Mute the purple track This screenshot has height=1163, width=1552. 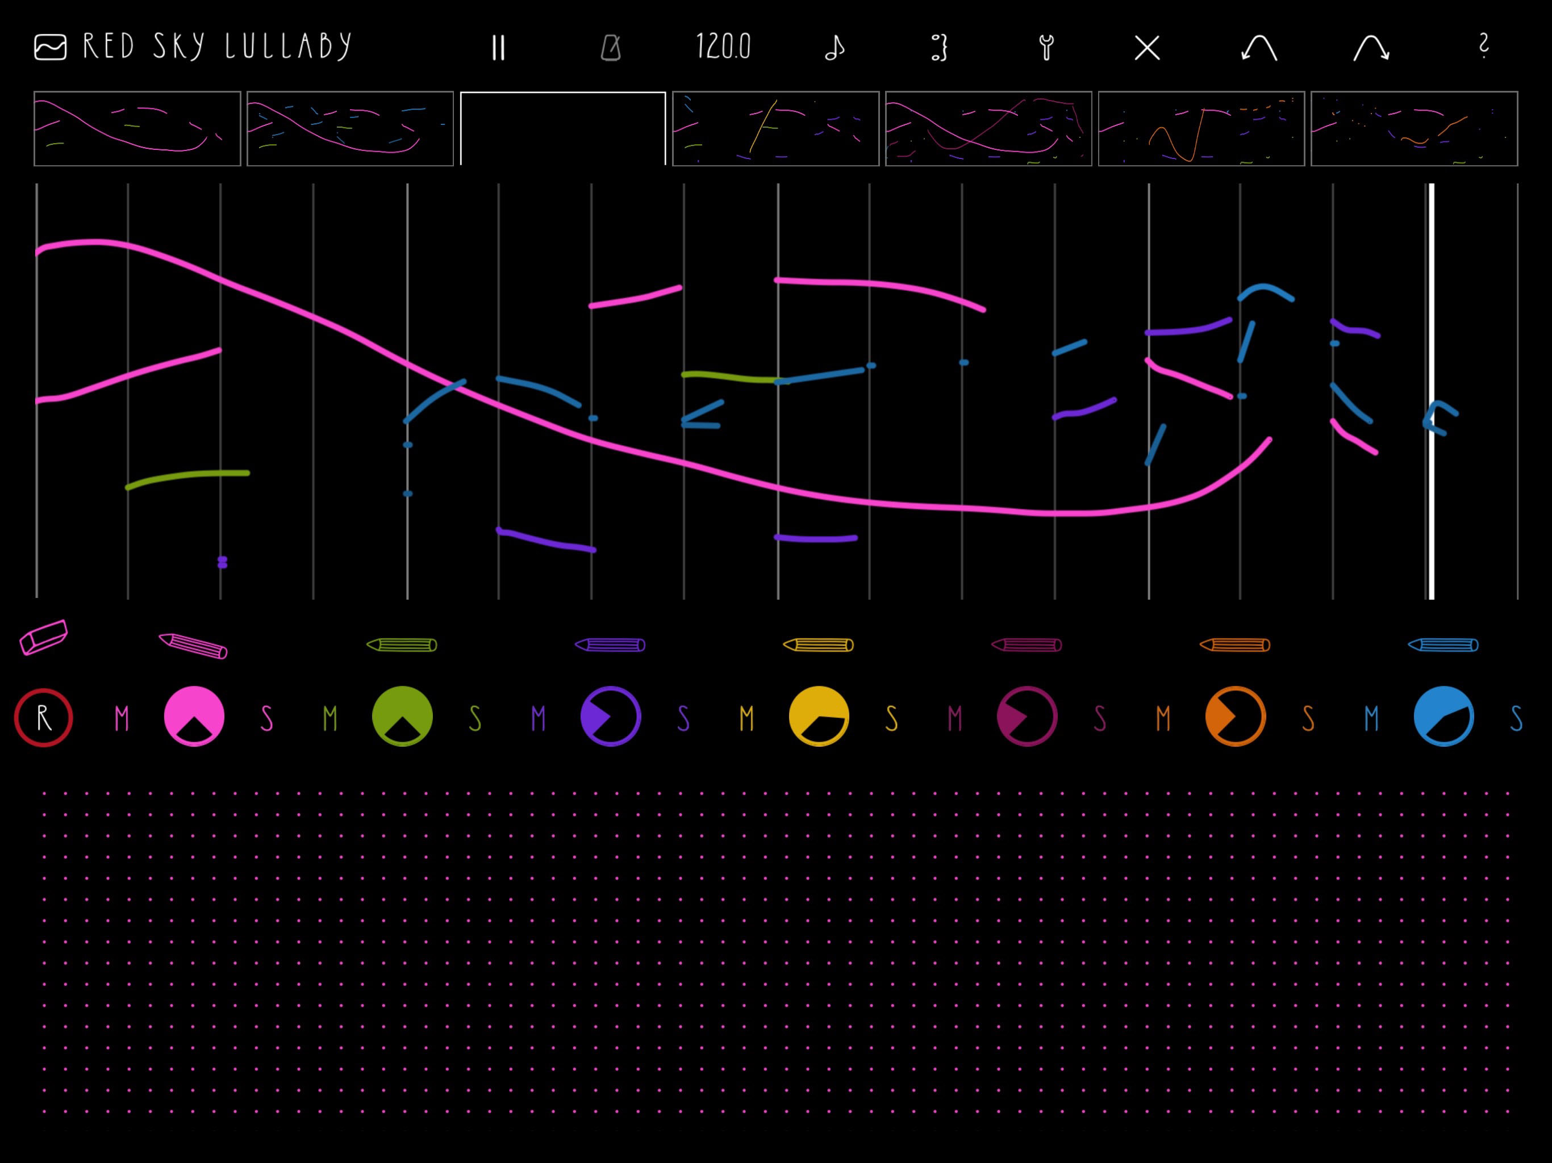[x=538, y=718]
